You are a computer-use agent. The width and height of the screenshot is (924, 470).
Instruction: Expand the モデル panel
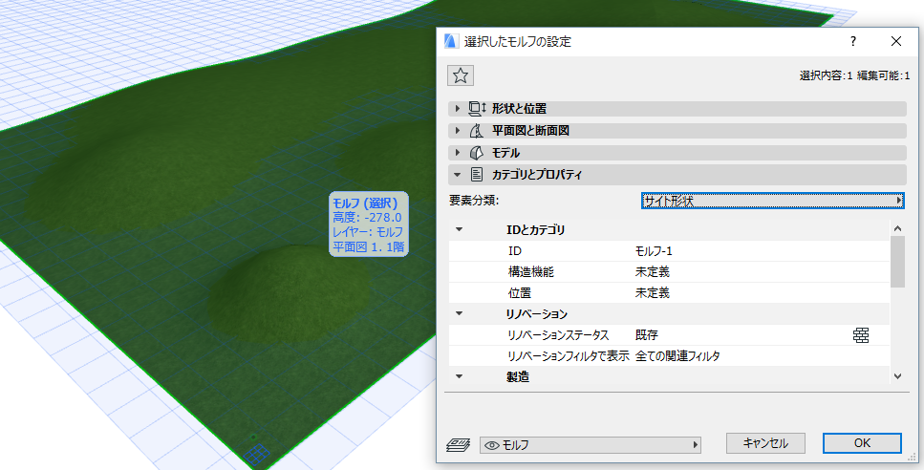(x=458, y=153)
